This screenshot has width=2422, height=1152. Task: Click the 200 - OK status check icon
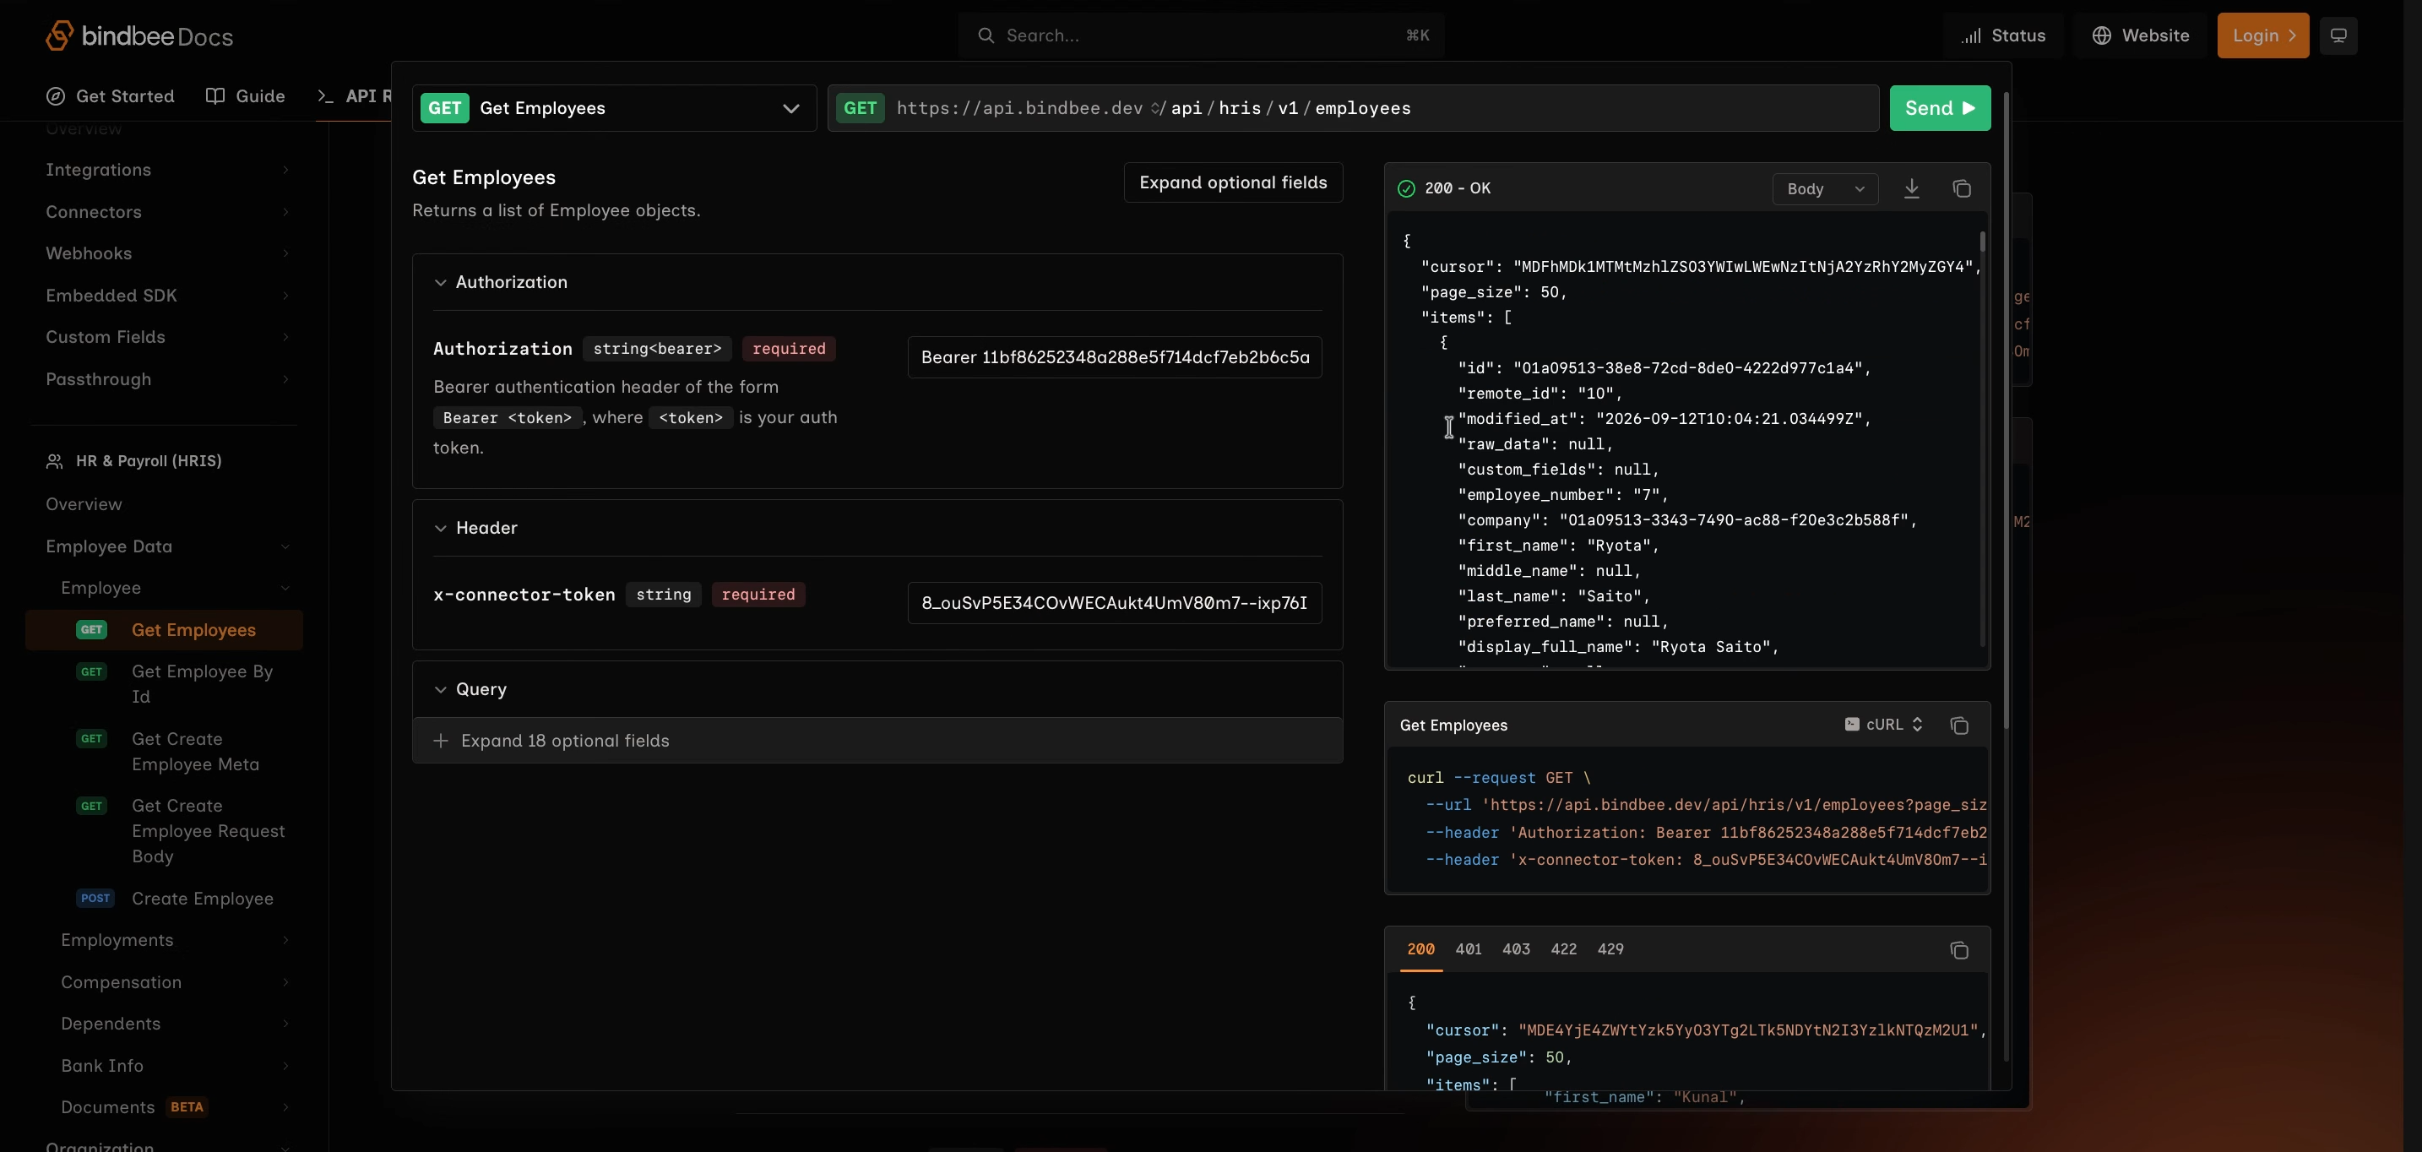pos(1405,189)
